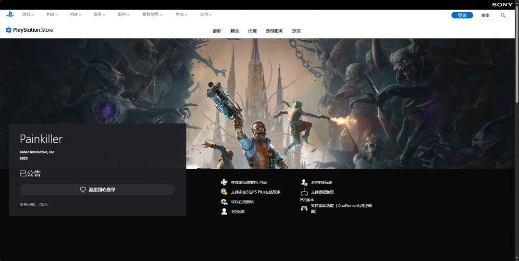
Task: Click the online play globe icon
Action: 224,202
